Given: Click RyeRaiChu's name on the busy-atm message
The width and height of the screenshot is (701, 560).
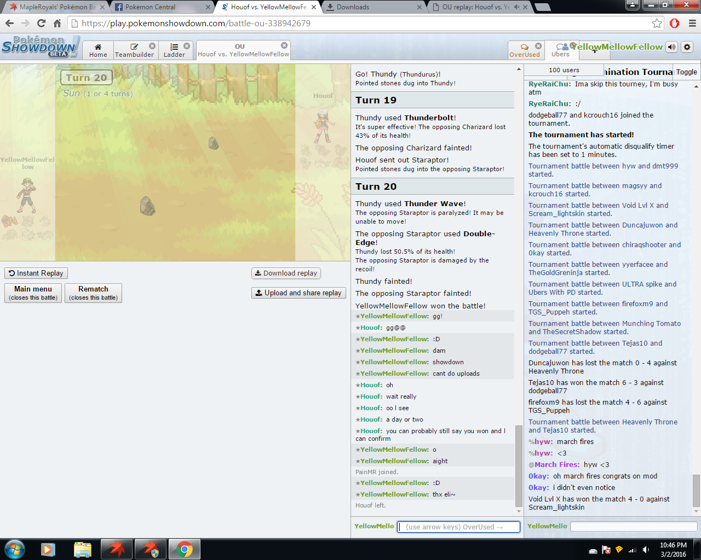Looking at the screenshot, I should click(x=550, y=84).
